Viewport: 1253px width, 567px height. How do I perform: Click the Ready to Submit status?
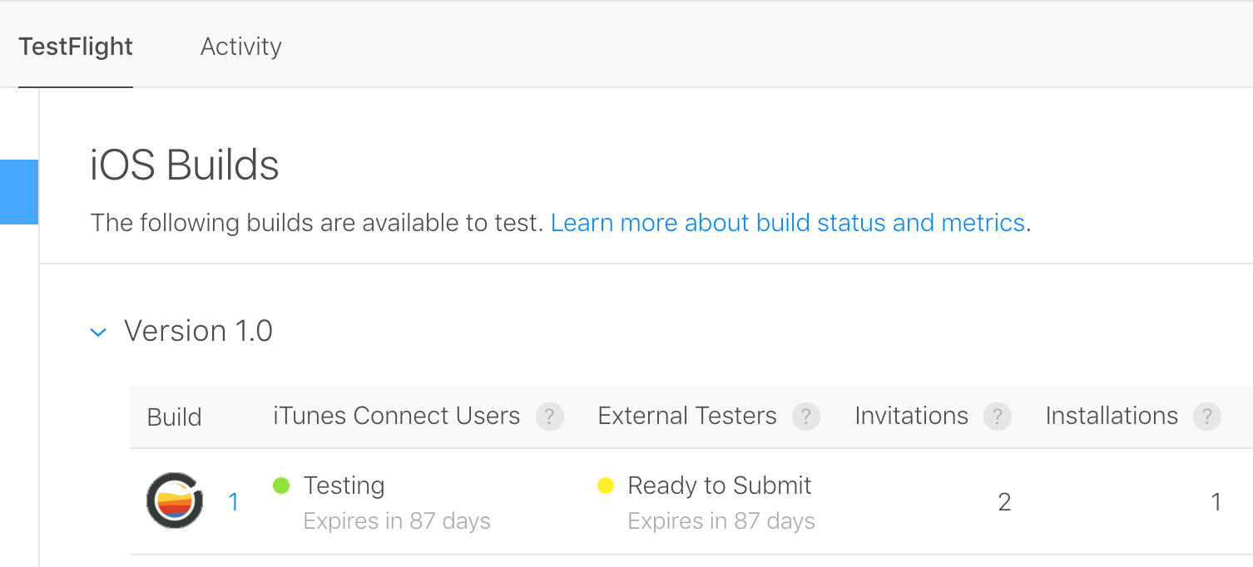[720, 486]
